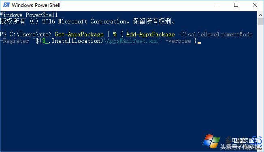Viewport: 264px width, 152px height.
Task: Click the -Register parameter text
Action: click(15, 41)
